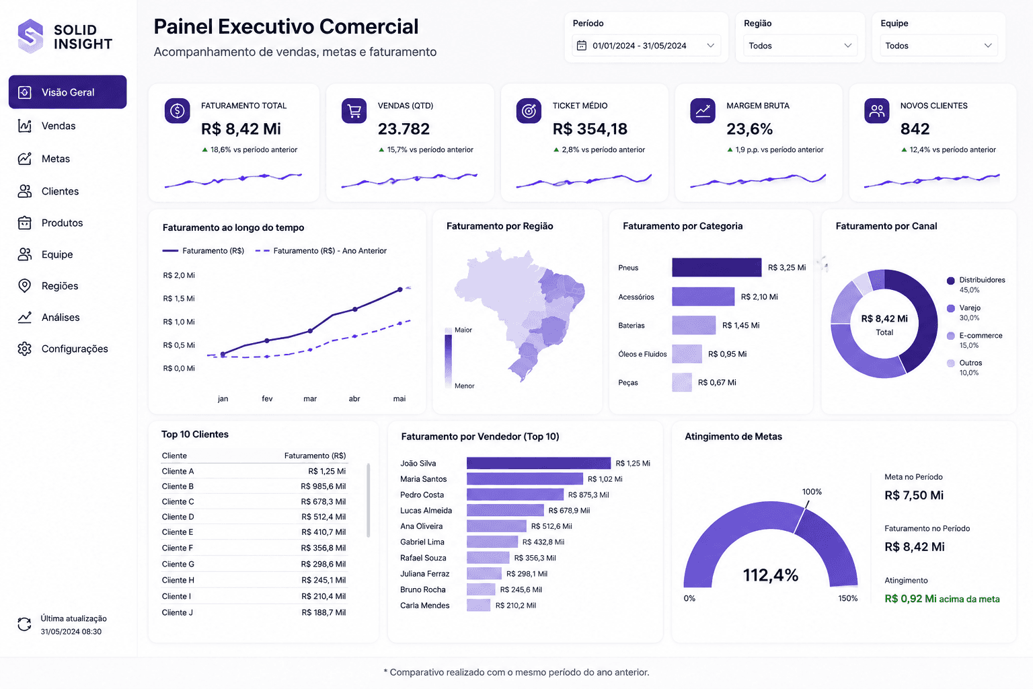1033x689 pixels.
Task: Click the Clientes people icon in sidebar
Action: 25,191
